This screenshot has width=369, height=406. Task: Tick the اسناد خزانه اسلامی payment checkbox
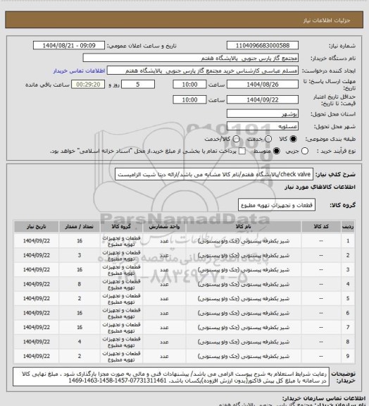242,151
